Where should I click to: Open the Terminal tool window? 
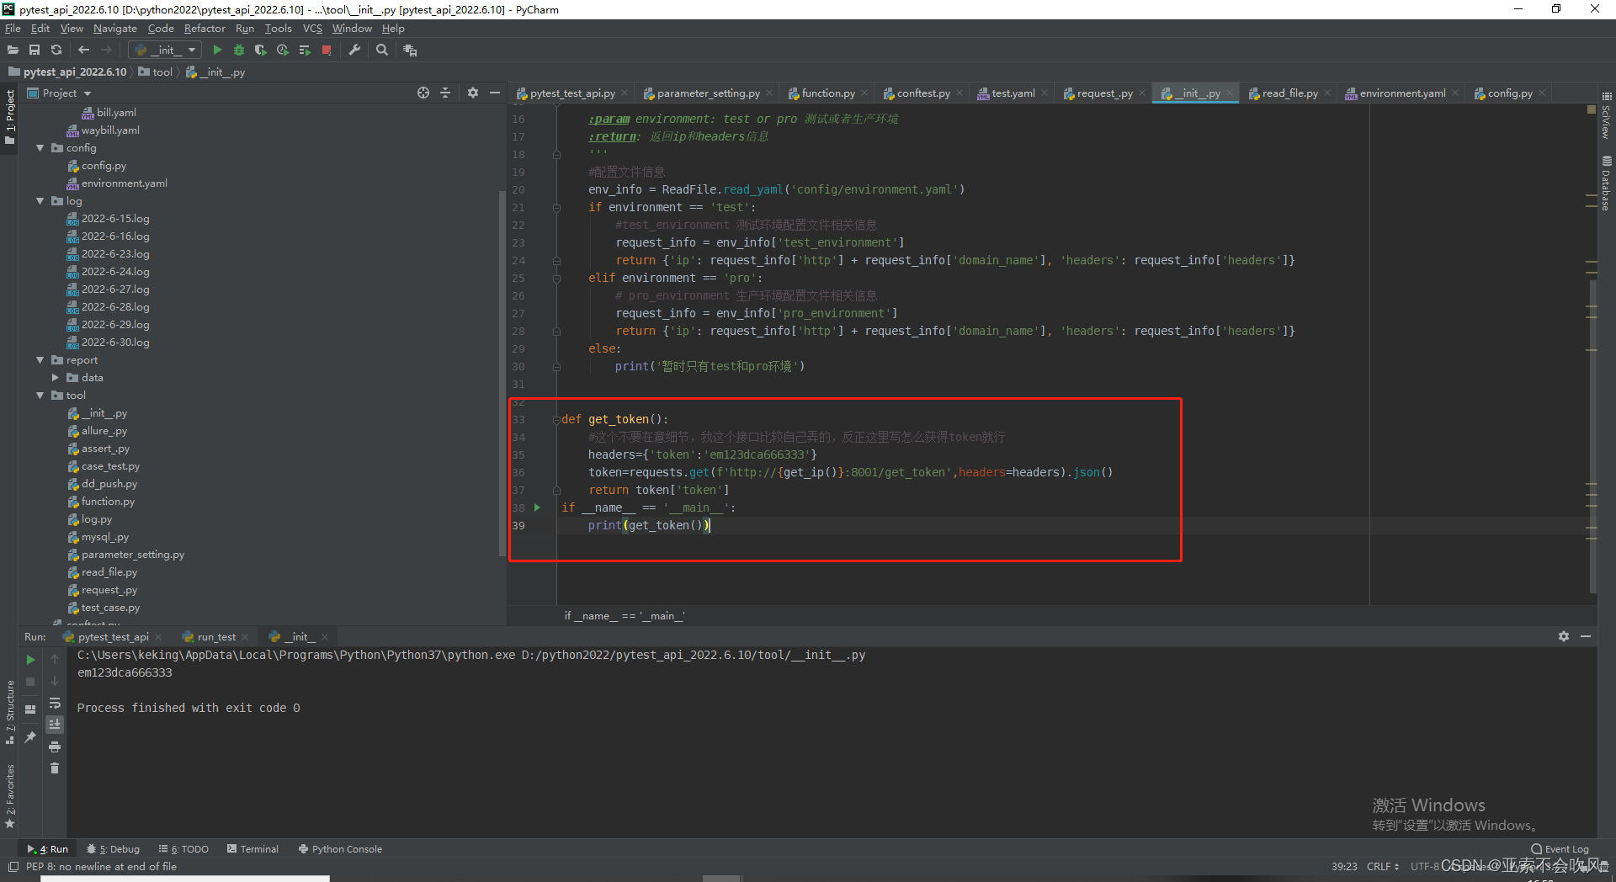(252, 849)
